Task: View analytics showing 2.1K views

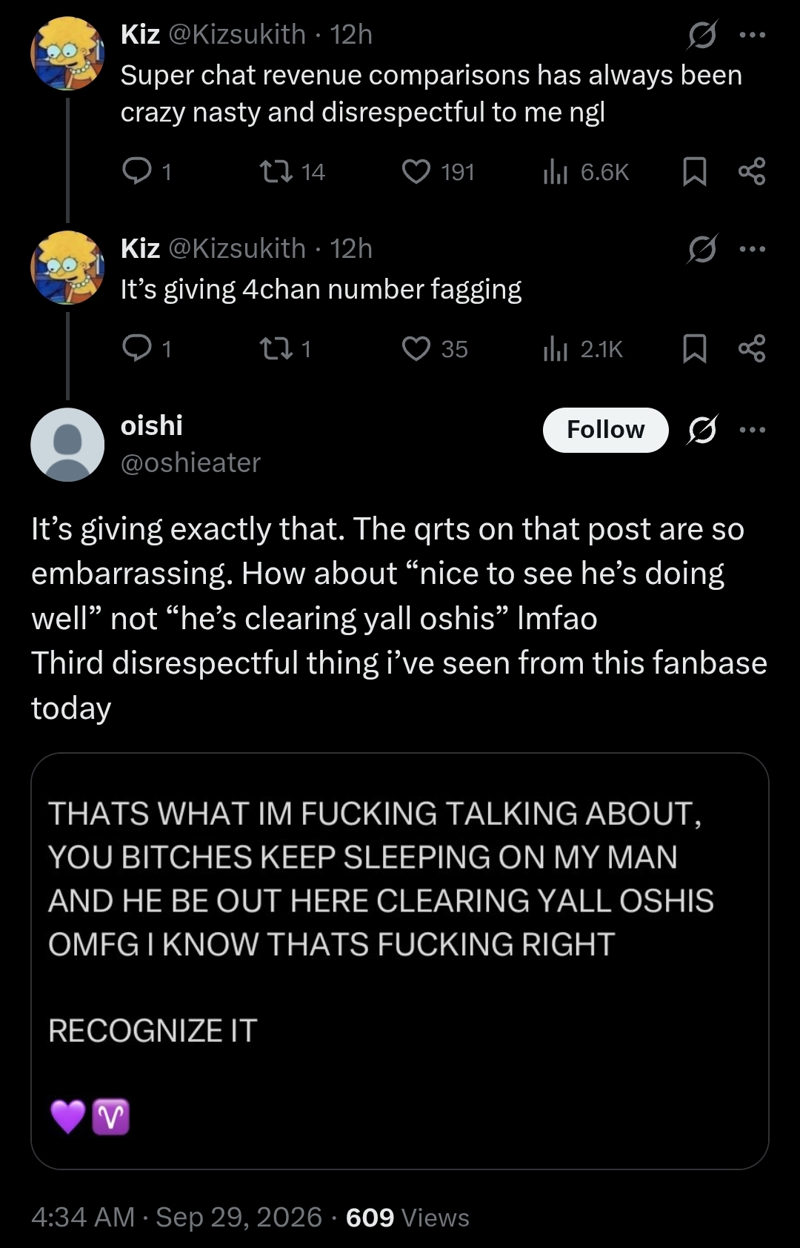Action: tap(583, 348)
